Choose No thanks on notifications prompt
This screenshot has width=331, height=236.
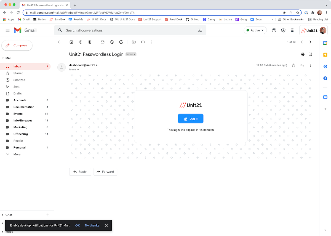pos(92,226)
